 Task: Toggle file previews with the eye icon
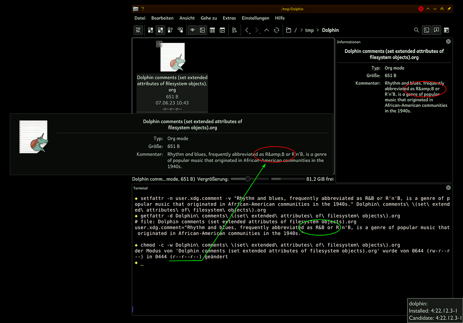click(x=192, y=30)
